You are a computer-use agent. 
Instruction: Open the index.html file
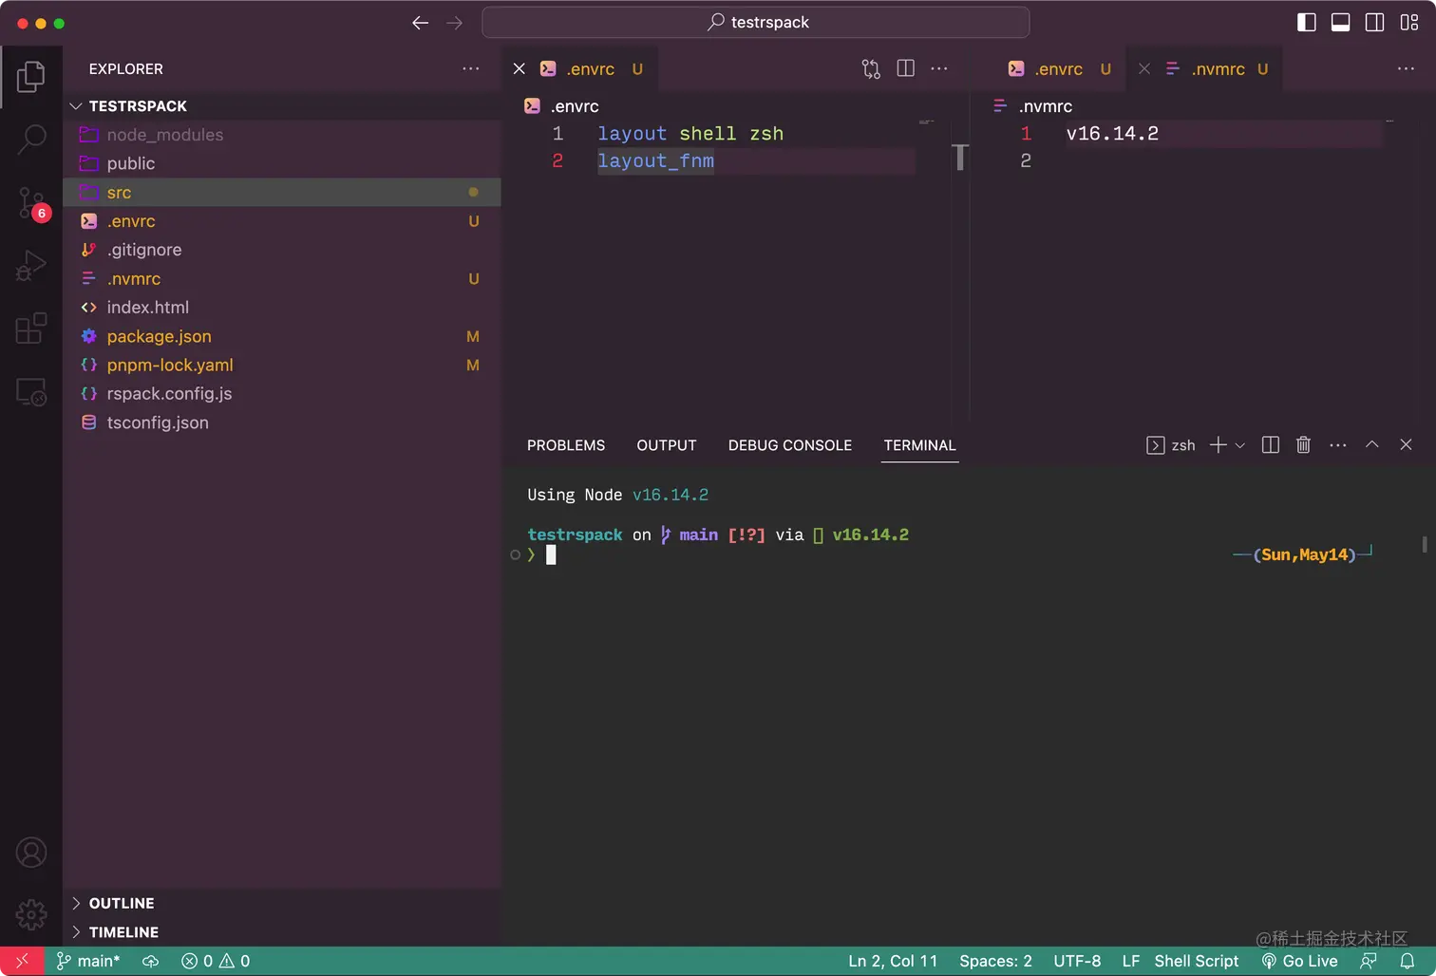point(282,308)
